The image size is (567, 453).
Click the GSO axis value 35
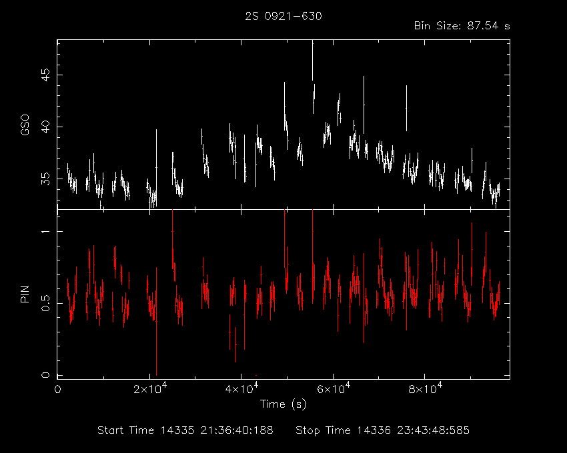click(x=45, y=179)
